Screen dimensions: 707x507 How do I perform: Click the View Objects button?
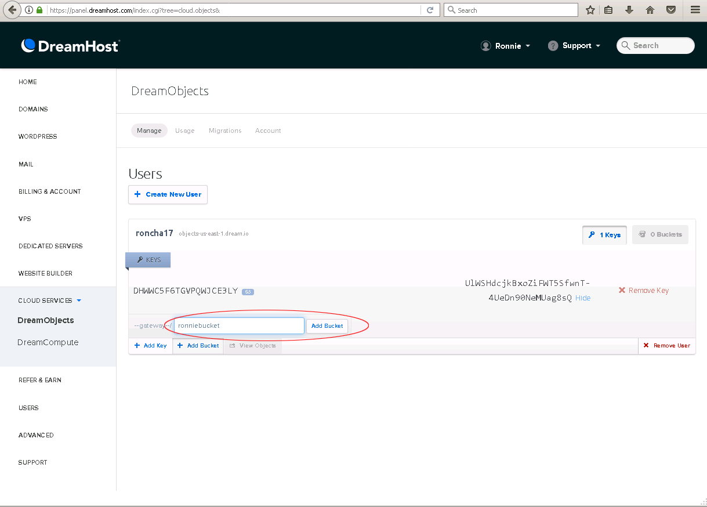(x=253, y=346)
